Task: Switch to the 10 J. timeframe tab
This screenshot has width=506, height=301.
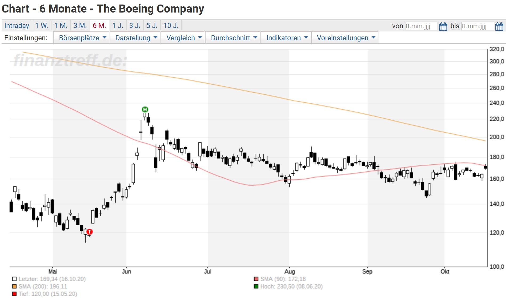Action: point(171,26)
